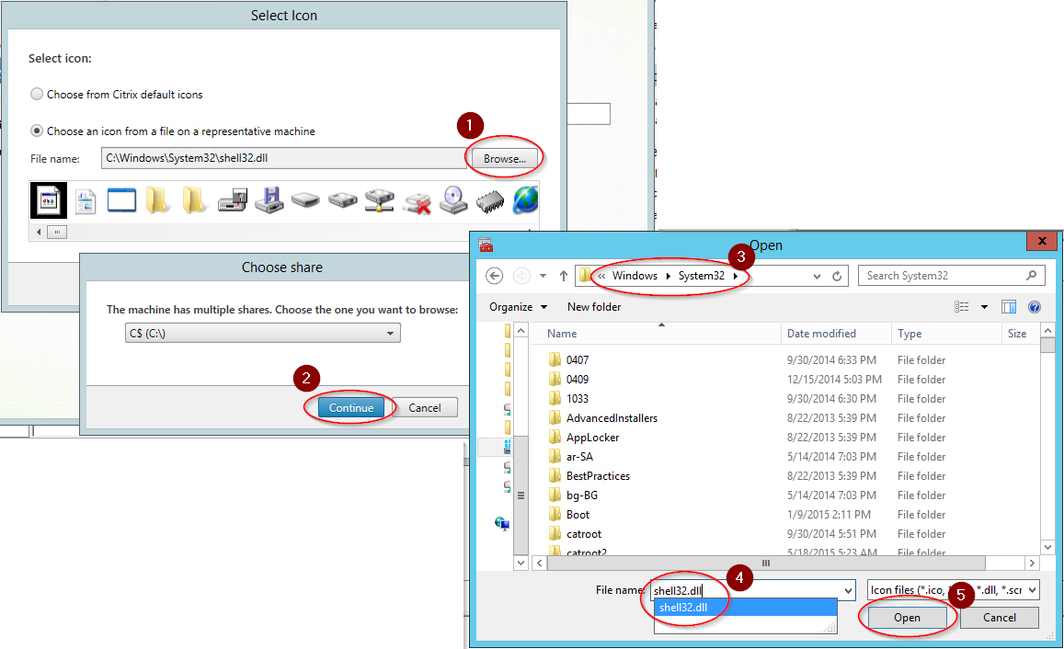Cancel the Choose share dialog

tap(425, 407)
